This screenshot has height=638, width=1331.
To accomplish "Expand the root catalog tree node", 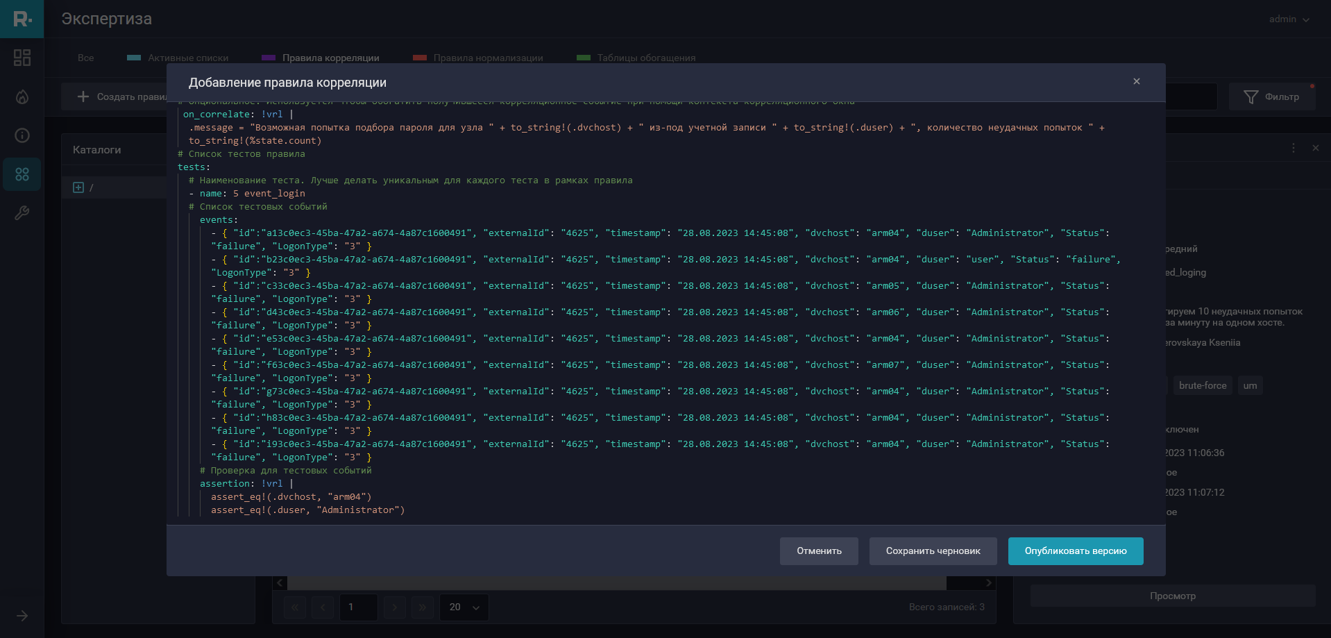I will [78, 187].
